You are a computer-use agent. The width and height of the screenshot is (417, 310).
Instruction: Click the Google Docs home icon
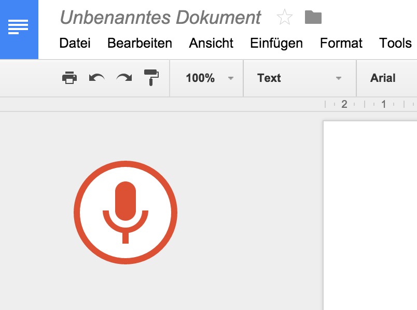[x=19, y=29]
